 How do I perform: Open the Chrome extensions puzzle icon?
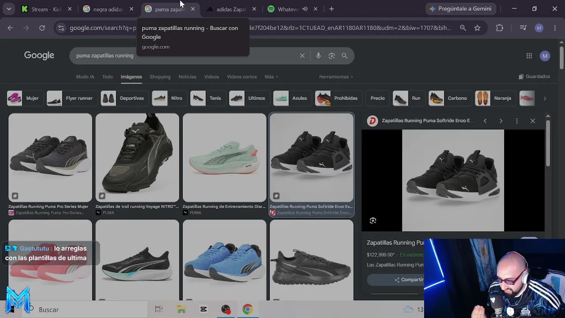500,28
